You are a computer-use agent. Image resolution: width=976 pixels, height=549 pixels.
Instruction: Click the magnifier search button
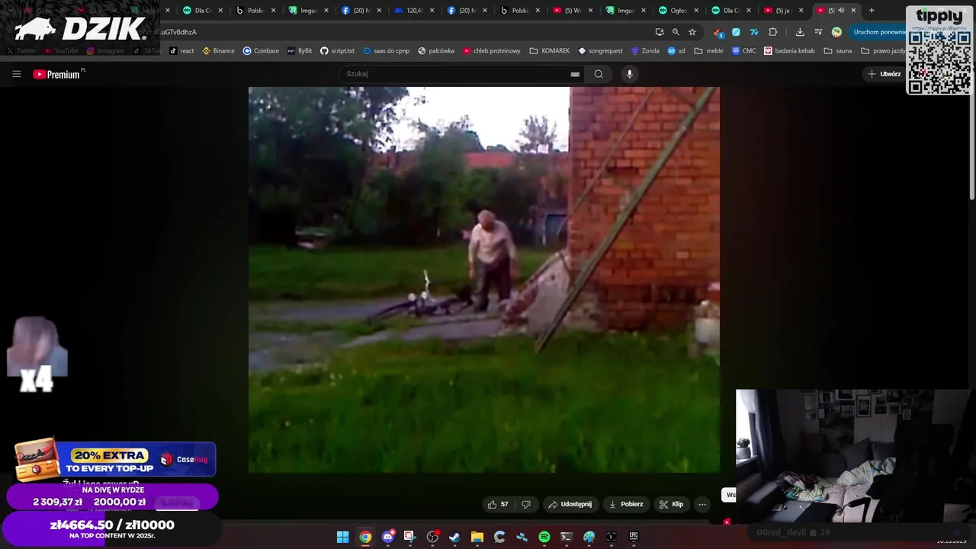tap(599, 74)
